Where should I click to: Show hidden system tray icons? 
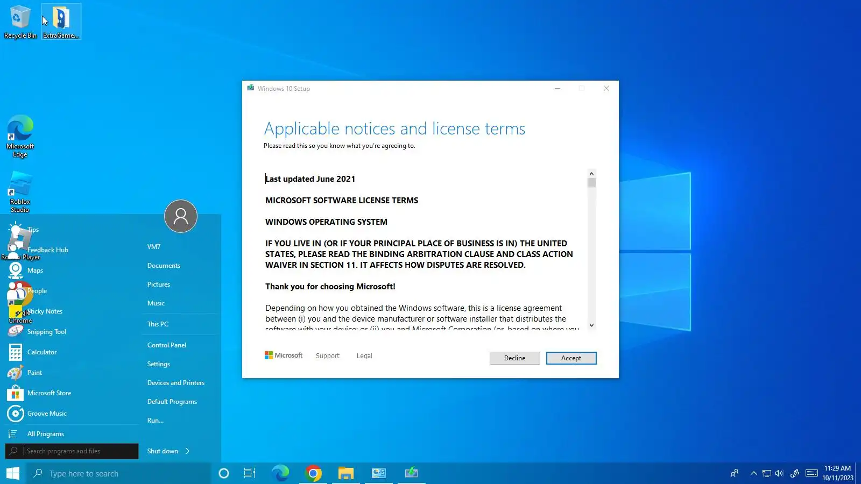pyautogui.click(x=753, y=473)
